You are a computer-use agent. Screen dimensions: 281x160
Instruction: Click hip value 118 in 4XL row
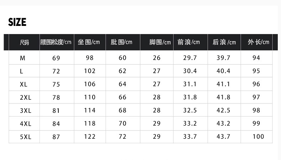(90, 123)
